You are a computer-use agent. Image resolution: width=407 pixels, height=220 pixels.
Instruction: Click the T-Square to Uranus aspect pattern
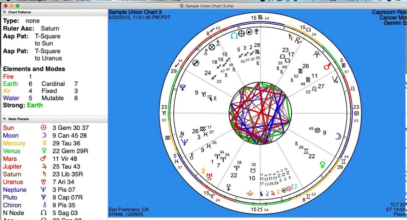(x=47, y=55)
